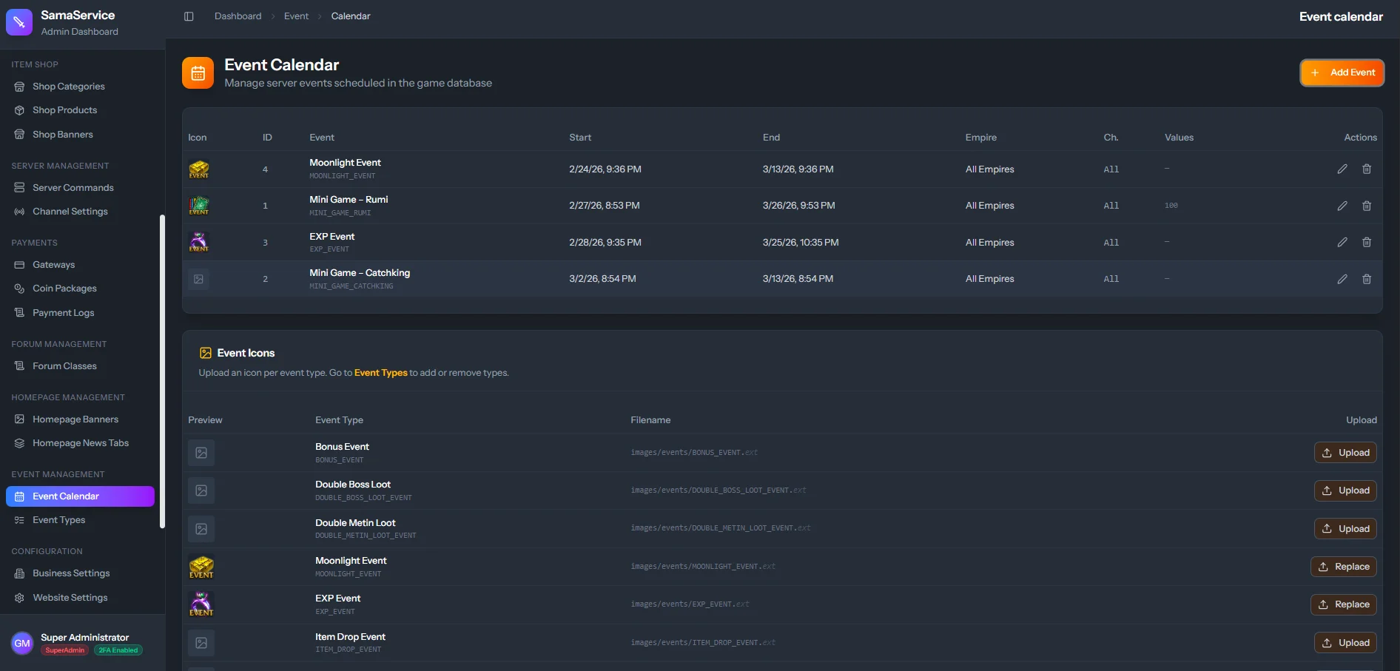This screenshot has height=671, width=1400.
Task: Click the 2/28/26, 9:35 PM start date
Action: pos(605,243)
